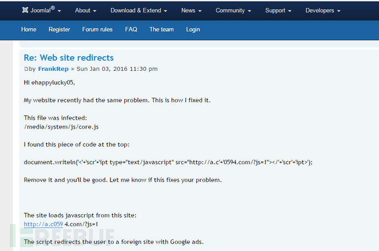Image resolution: width=379 pixels, height=251 pixels.
Task: View the Forum rules page
Action: click(97, 29)
